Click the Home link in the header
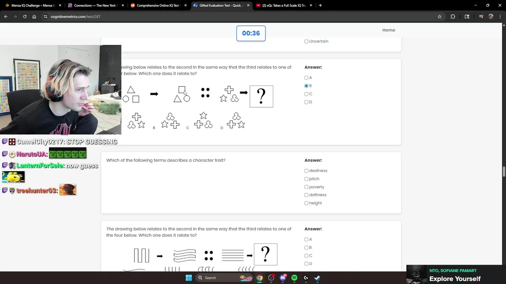This screenshot has height=284, width=506. click(x=389, y=30)
